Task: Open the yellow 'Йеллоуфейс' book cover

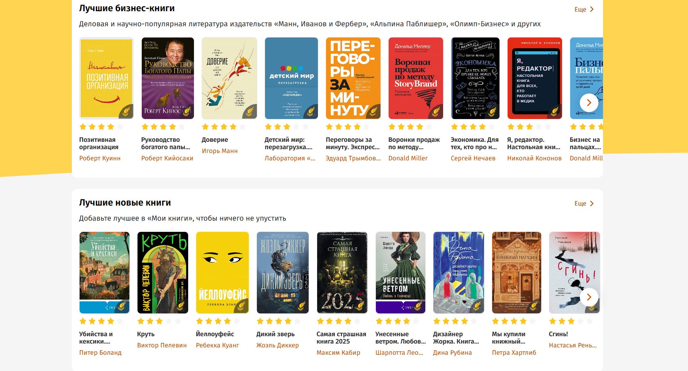Action: click(x=223, y=272)
